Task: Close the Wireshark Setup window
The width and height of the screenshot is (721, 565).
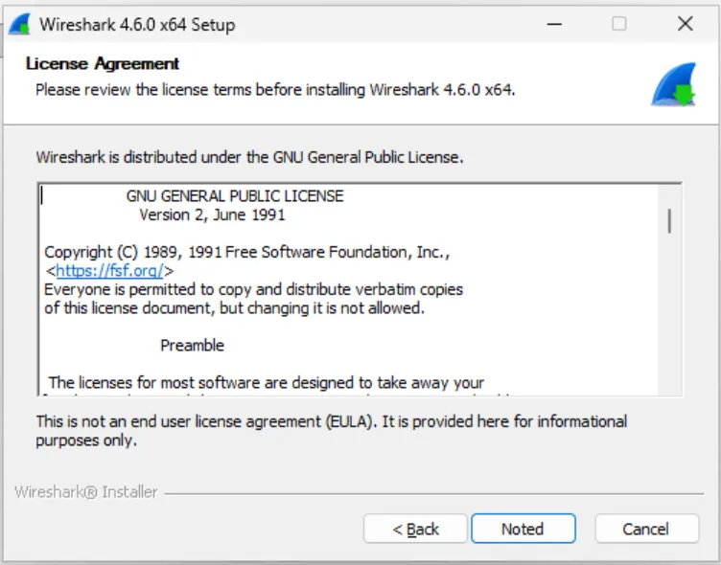Action: [685, 24]
